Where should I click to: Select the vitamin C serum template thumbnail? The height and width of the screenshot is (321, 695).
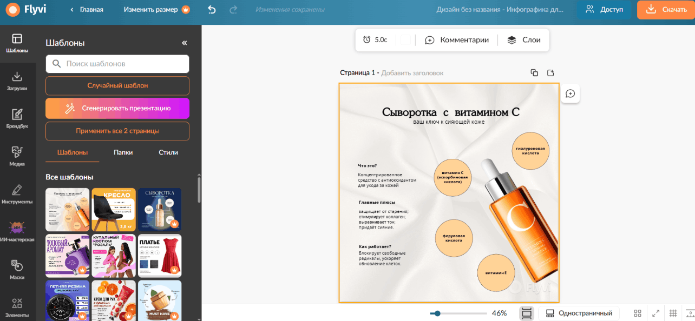[68, 210]
